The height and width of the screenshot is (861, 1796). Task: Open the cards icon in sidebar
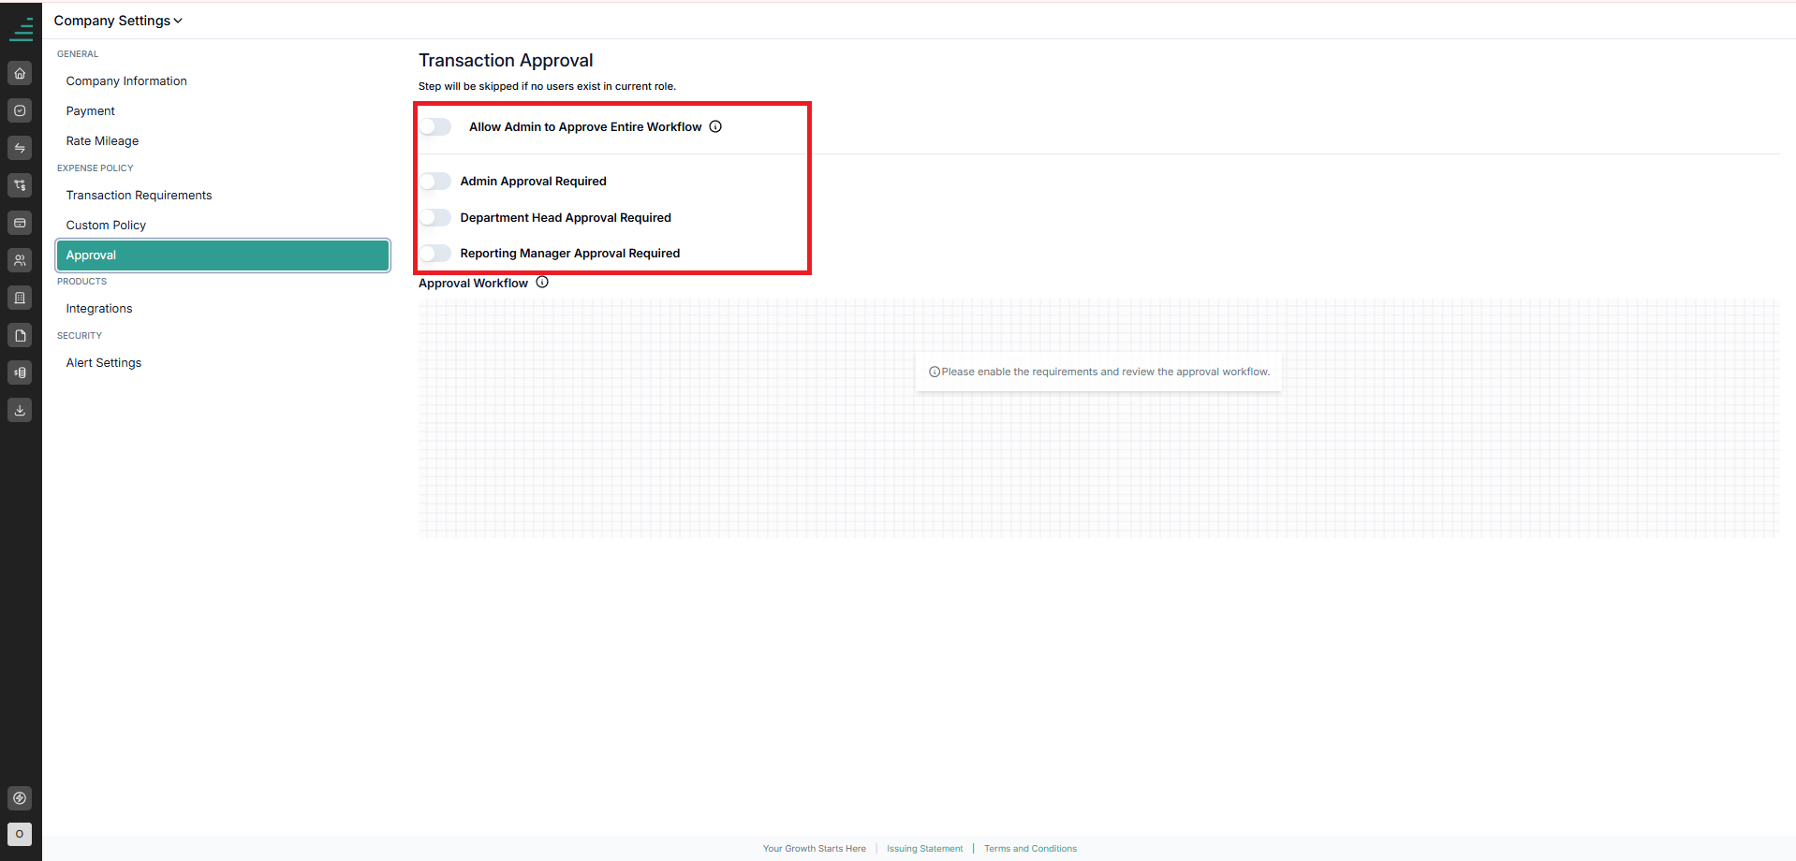coord(20,223)
